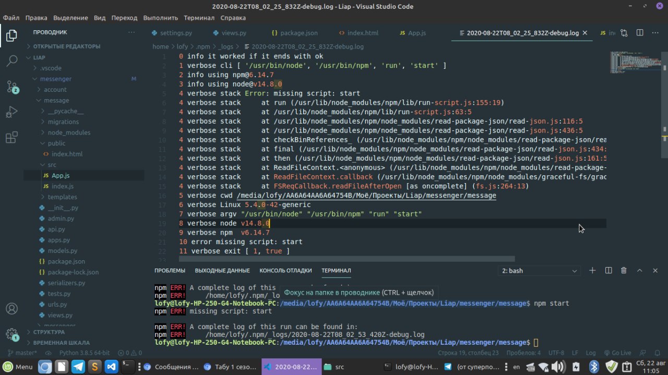Switch to the package.json editor tab
This screenshot has width=668, height=375.
coord(294,33)
